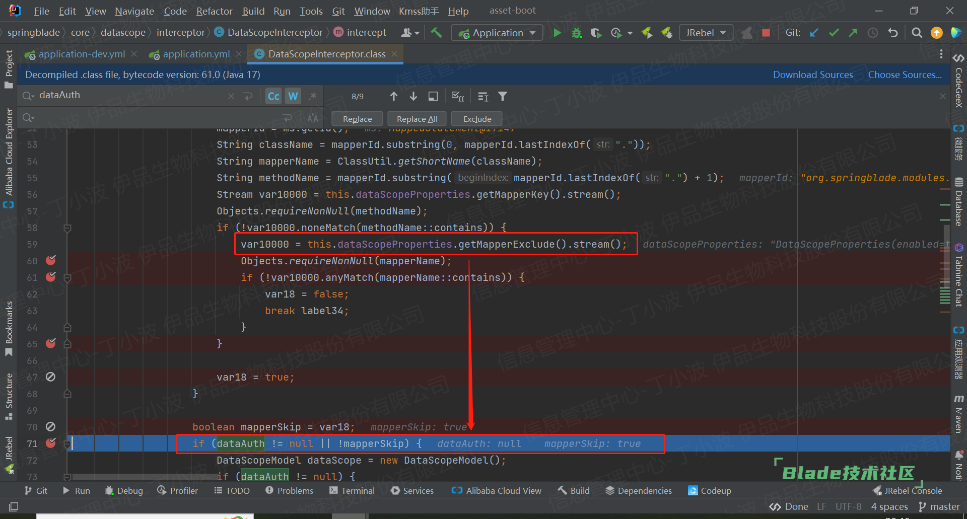967x519 pixels.
Task: Toggle breakpoint on line 61
Action: pos(50,277)
